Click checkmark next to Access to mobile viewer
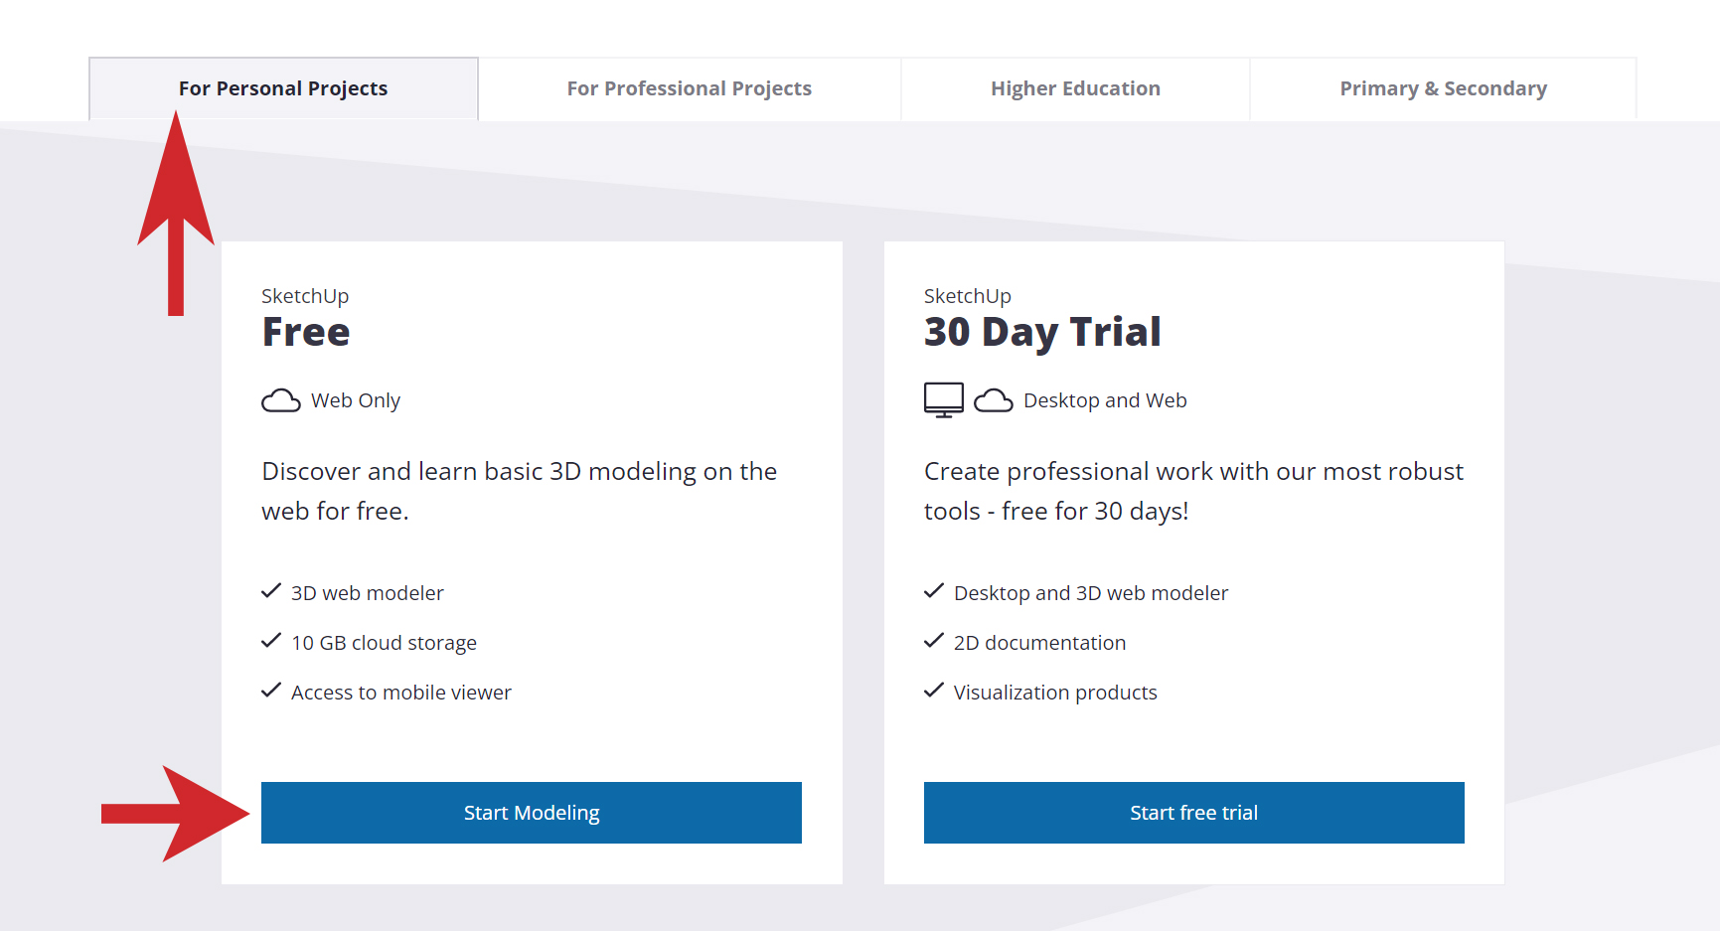The image size is (1720, 931). tap(271, 691)
